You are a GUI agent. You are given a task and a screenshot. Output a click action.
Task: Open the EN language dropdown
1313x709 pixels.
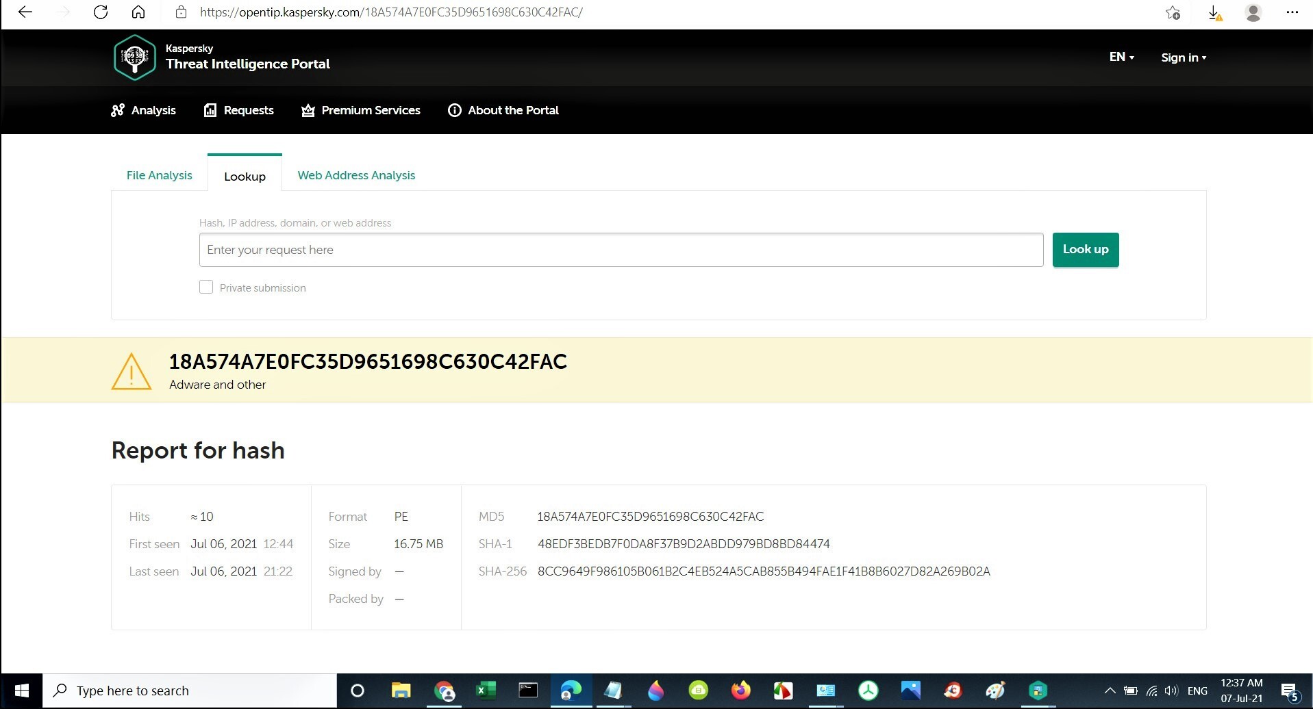pos(1122,57)
